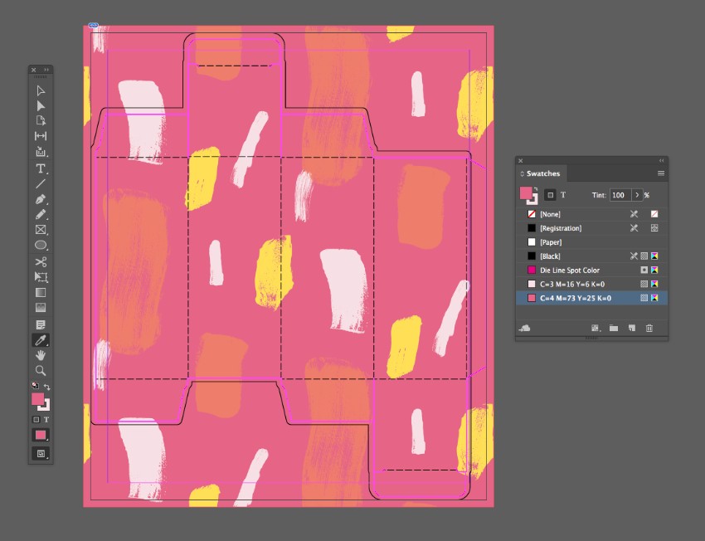Open the Swatches panel flyout menu
The width and height of the screenshot is (705, 541).
click(661, 173)
